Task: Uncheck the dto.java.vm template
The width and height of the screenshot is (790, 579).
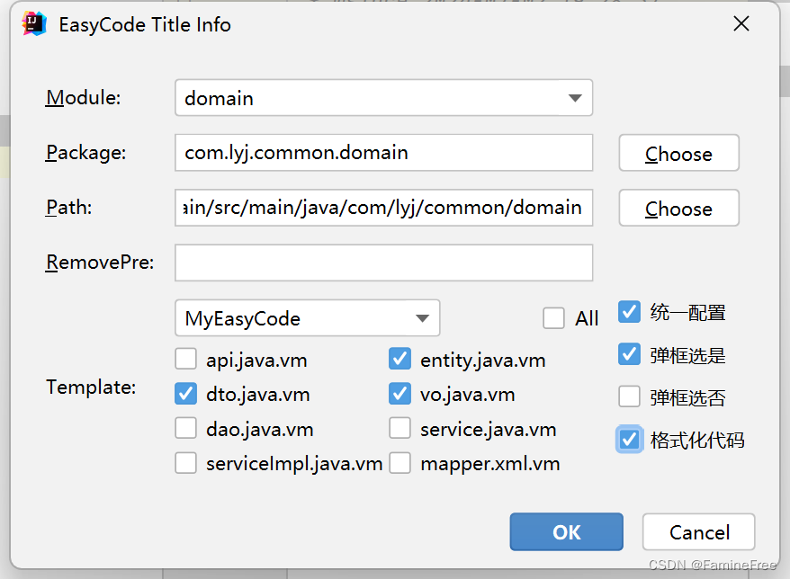Action: tap(186, 394)
